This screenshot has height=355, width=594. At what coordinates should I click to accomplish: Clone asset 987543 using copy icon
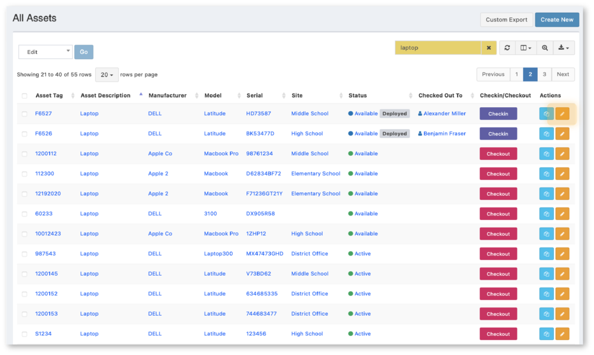[x=546, y=254]
